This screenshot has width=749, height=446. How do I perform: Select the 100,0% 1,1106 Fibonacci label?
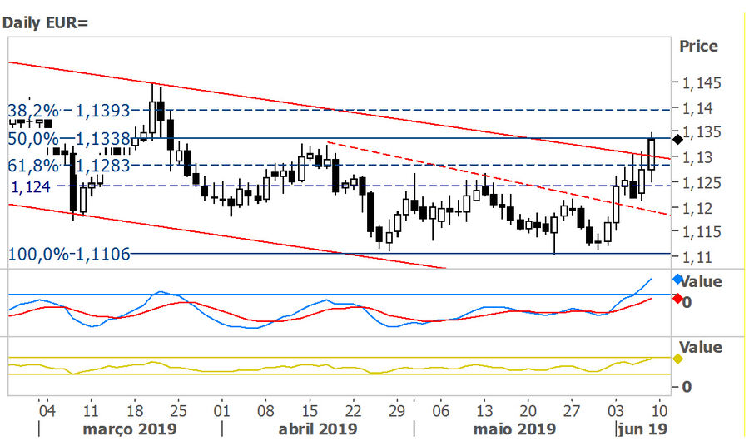pos(69,254)
